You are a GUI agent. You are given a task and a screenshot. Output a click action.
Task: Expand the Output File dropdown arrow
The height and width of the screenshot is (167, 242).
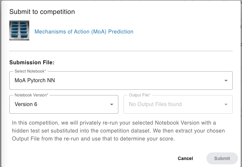pos(226,104)
